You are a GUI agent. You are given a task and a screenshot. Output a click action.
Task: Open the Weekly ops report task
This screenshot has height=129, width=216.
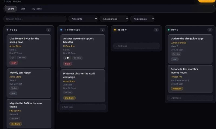click(29, 83)
